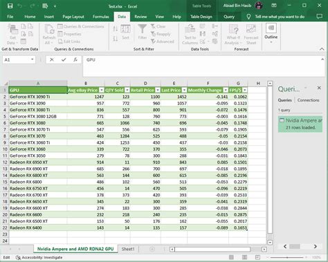Close the Queries pane

(x=319, y=88)
